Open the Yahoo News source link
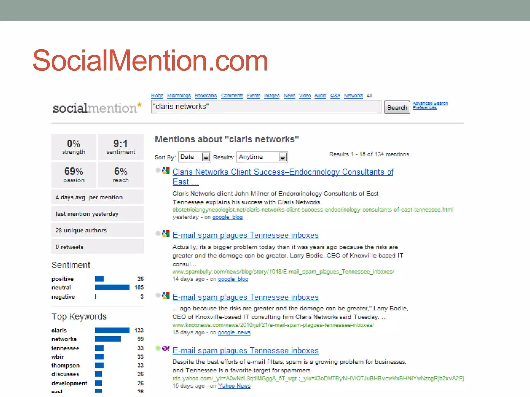 pos(234,386)
